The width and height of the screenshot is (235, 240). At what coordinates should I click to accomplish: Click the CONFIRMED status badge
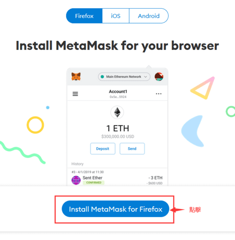click(94, 183)
